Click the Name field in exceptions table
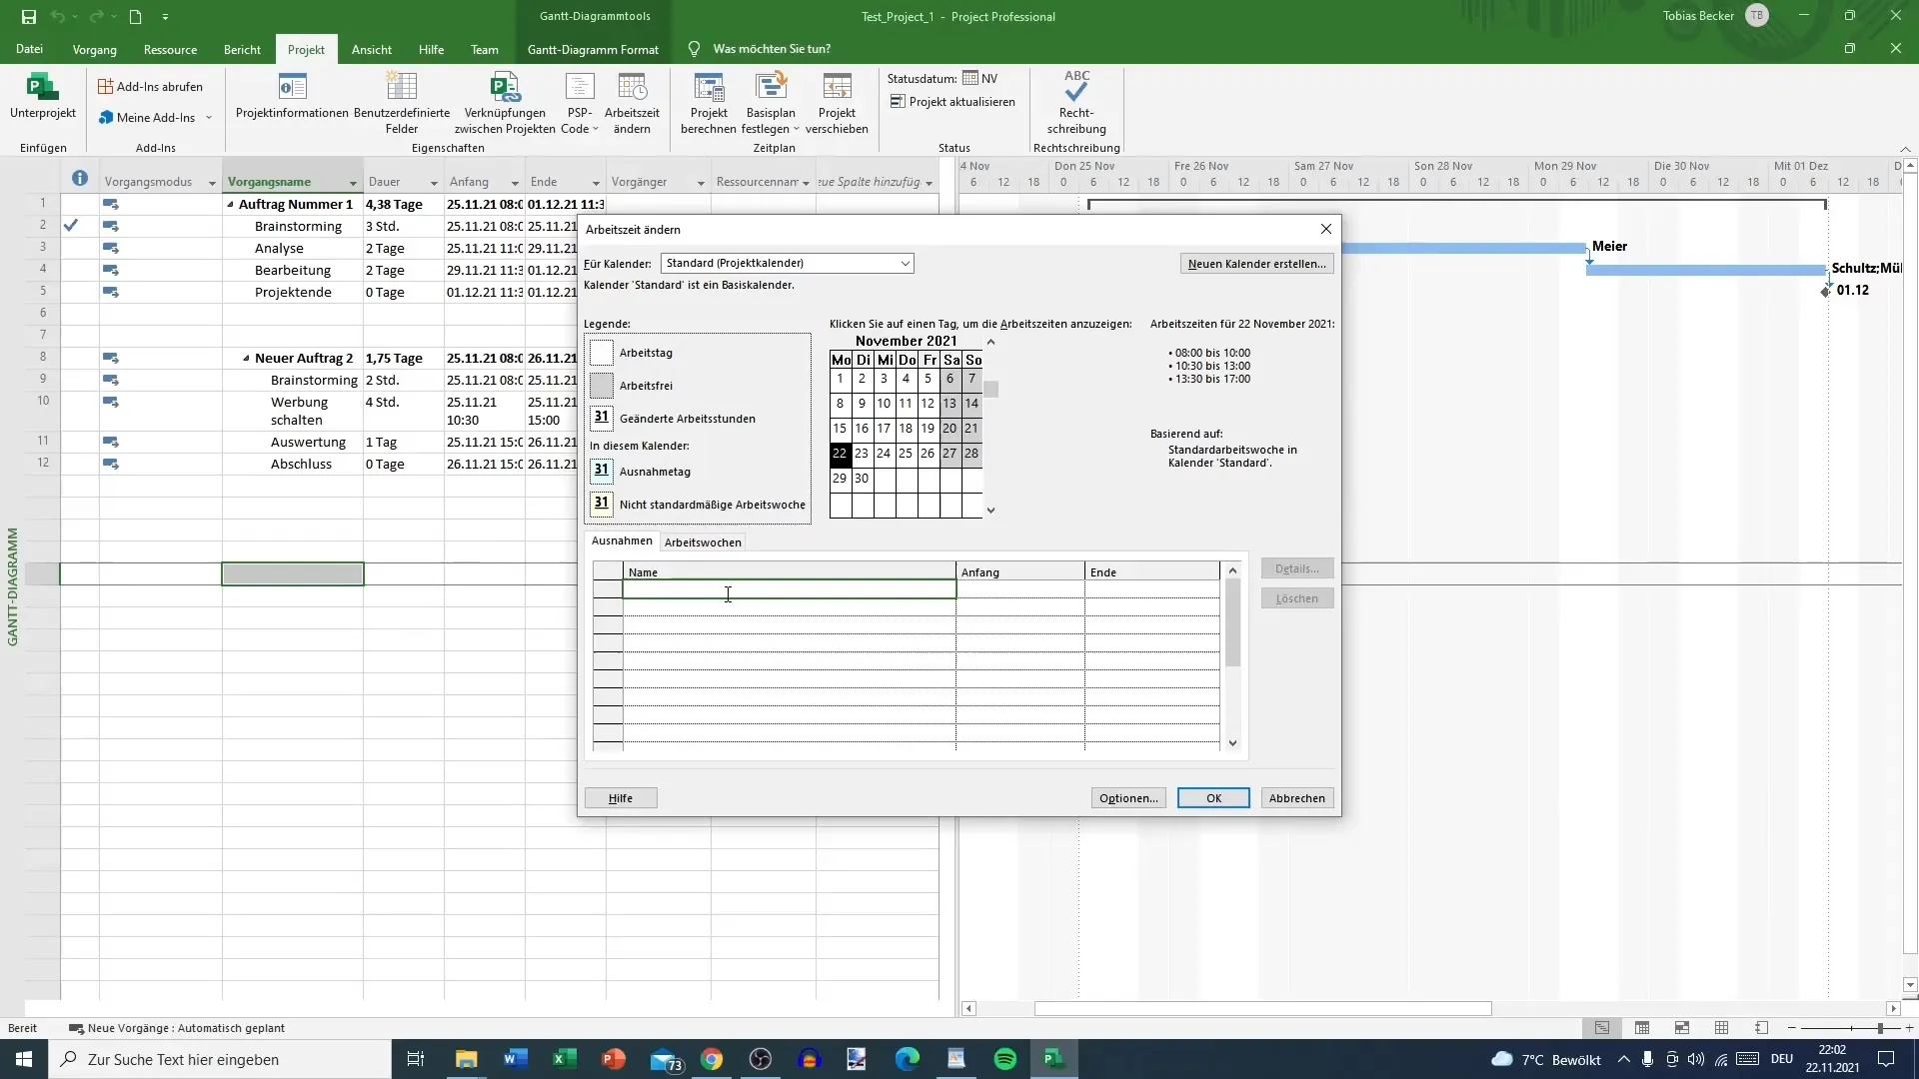The width and height of the screenshot is (1919, 1079). [789, 589]
